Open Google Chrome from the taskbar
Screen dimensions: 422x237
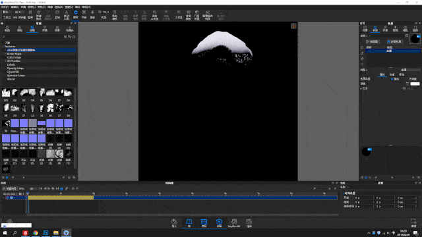(36, 232)
